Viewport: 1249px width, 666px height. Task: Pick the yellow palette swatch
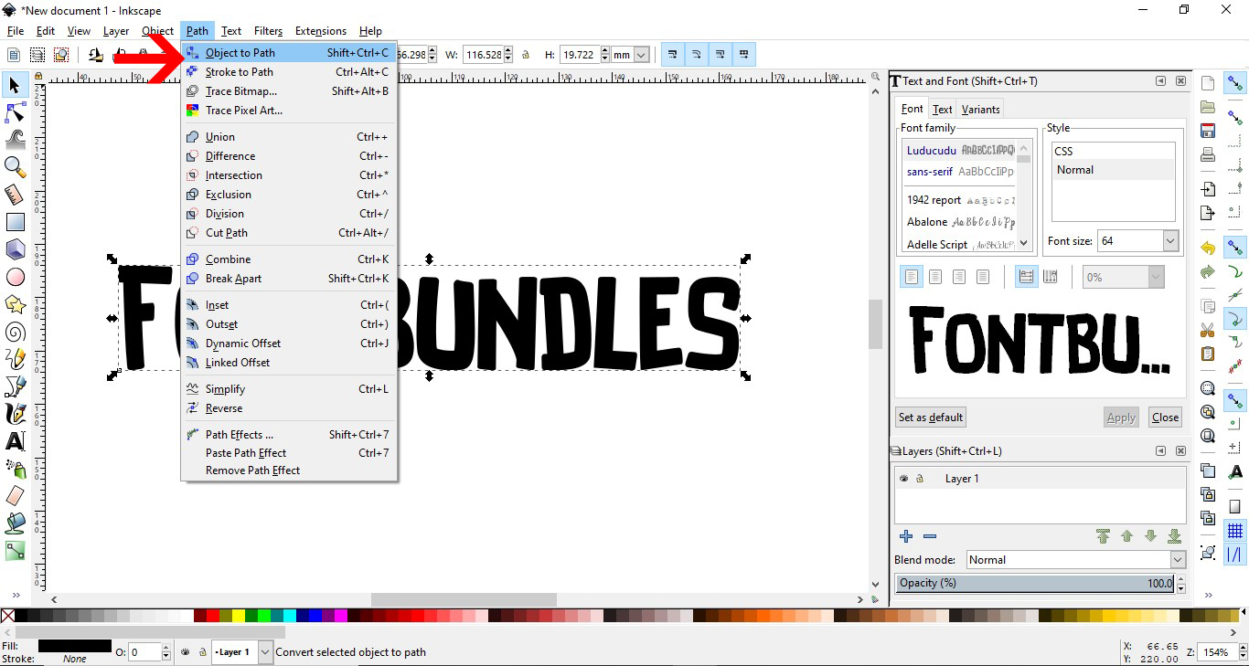240,616
